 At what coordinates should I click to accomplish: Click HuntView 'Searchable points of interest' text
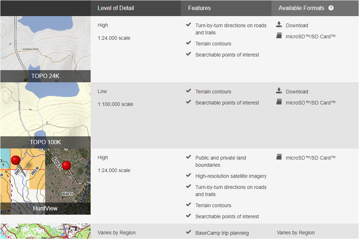tap(227, 216)
